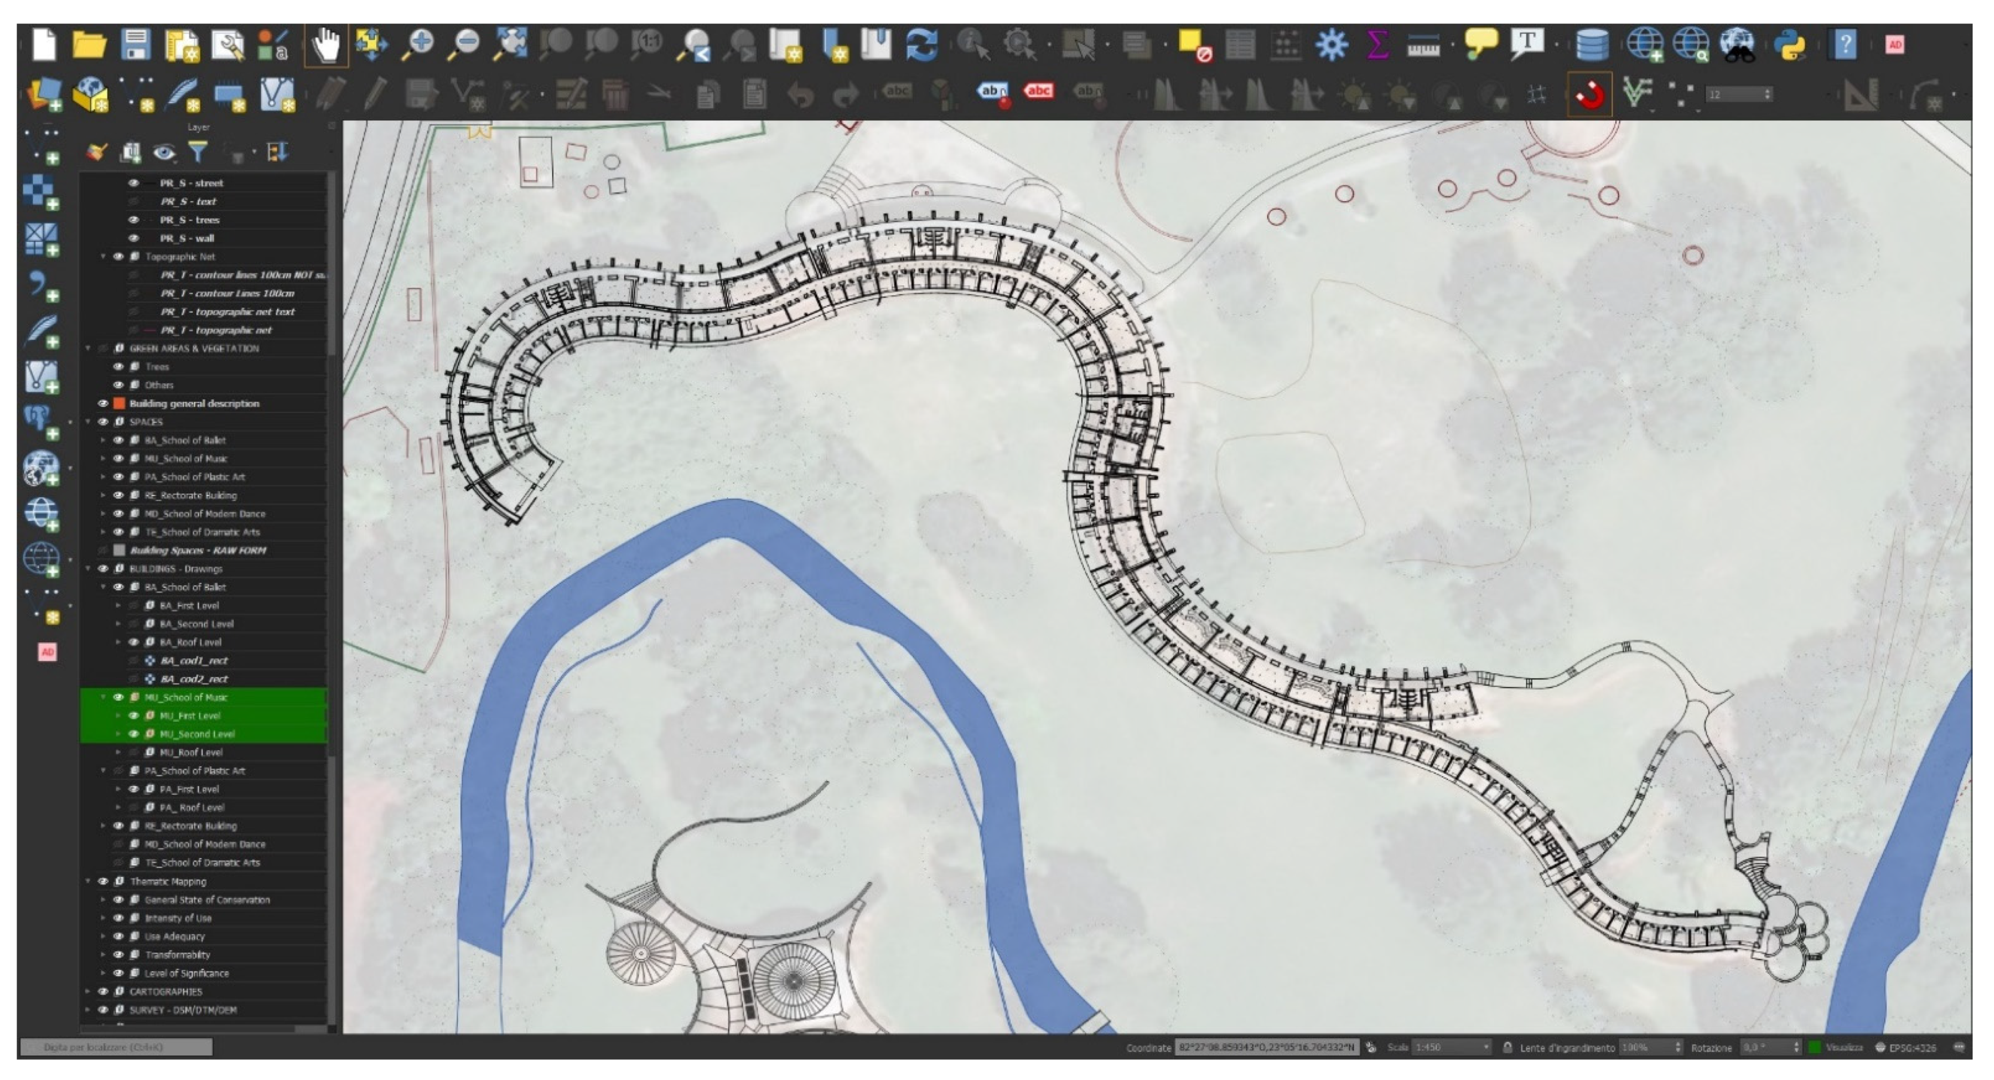
Task: Select the Building general description layer
Action: coord(194,404)
